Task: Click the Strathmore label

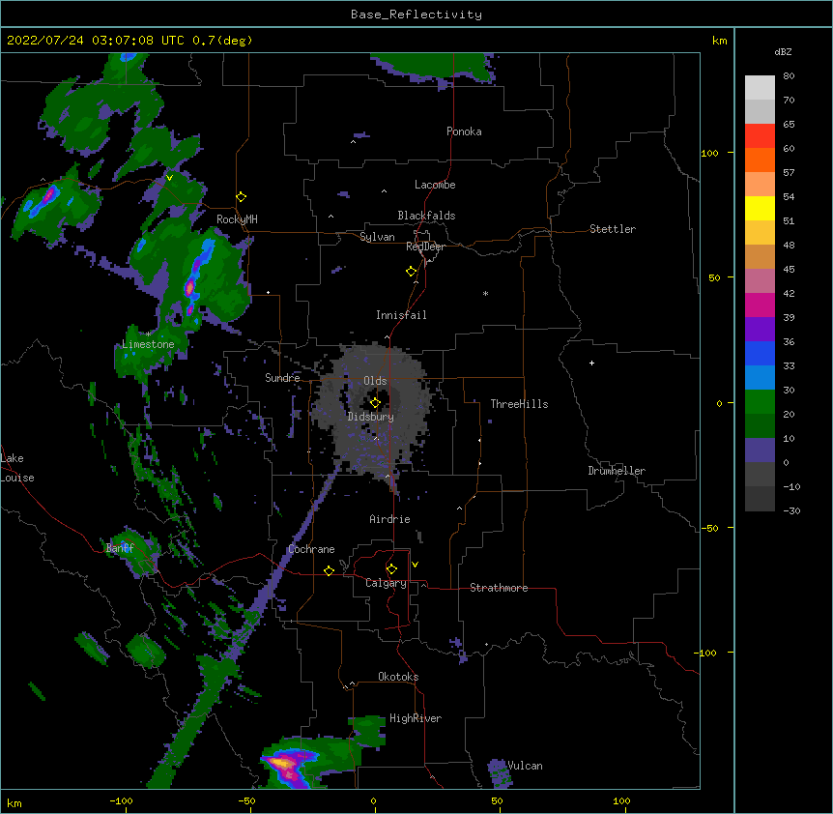Action: click(499, 588)
